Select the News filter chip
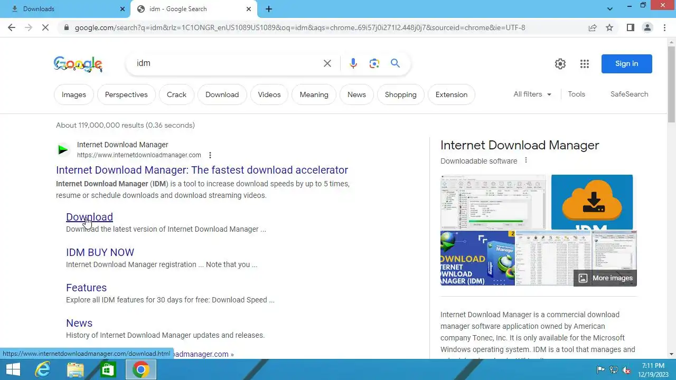 point(356,94)
